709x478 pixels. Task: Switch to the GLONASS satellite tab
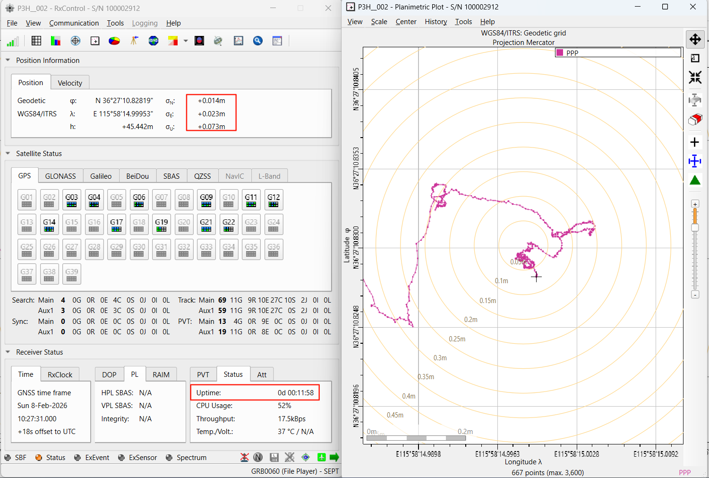point(60,176)
